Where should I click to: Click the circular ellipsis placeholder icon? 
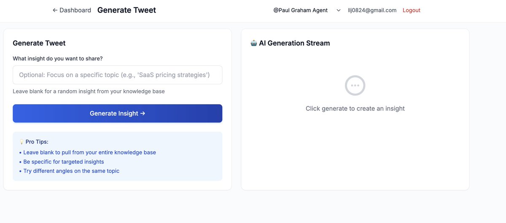[355, 85]
